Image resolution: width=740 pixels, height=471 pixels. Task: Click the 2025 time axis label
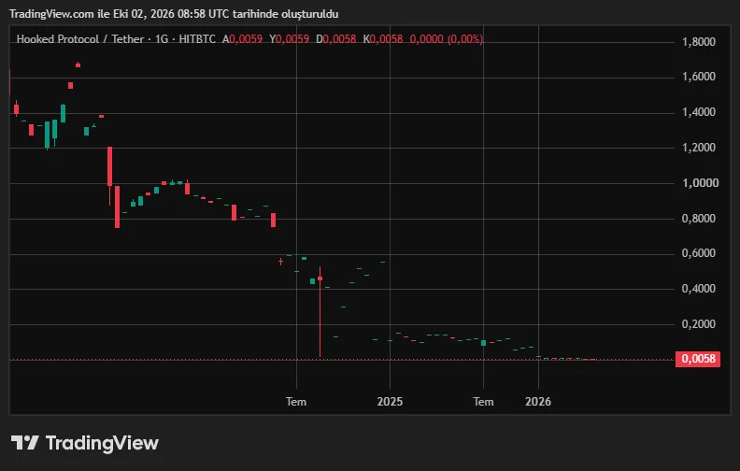pyautogui.click(x=390, y=402)
